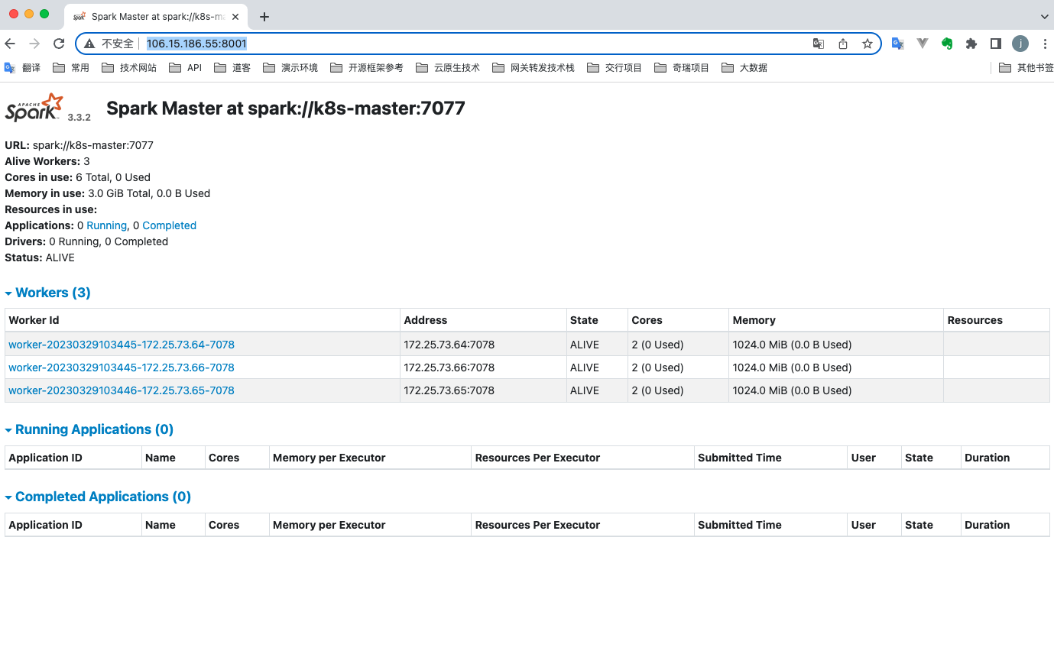Open the 奇瑞项目 bookmark folder
The height and width of the screenshot is (654, 1054).
click(x=682, y=68)
